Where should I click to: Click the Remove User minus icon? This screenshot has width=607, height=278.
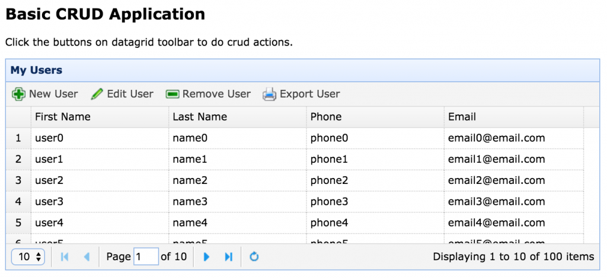click(x=172, y=94)
